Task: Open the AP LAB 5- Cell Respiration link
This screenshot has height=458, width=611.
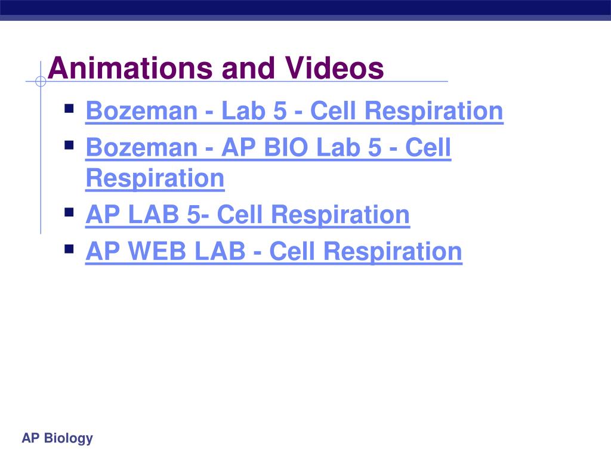Action: click(248, 215)
